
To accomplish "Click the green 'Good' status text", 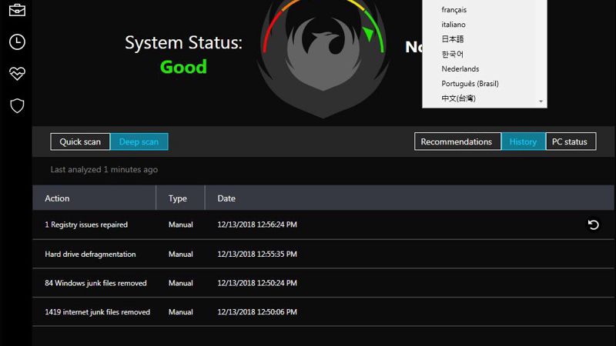I will click(183, 67).
